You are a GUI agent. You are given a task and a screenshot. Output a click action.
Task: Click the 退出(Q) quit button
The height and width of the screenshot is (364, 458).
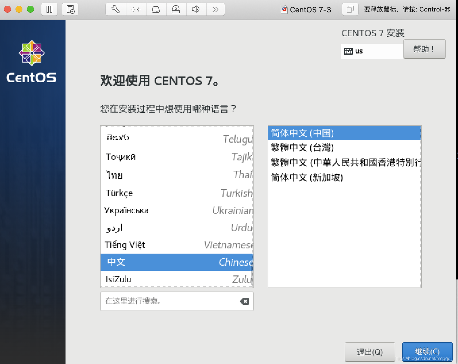point(370,352)
